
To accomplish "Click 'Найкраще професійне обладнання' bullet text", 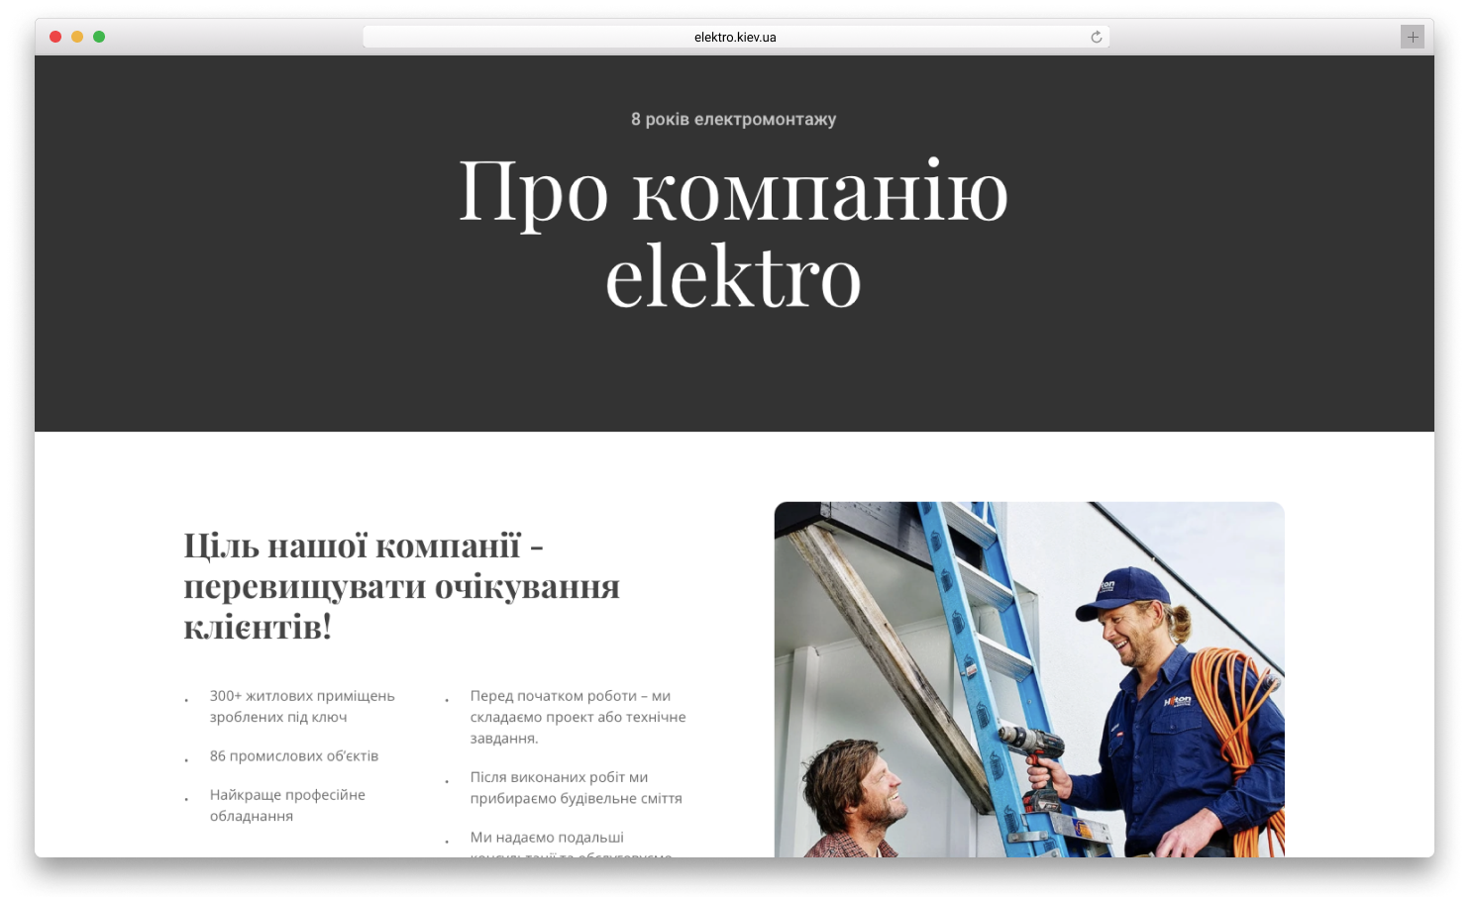I will coord(287,805).
